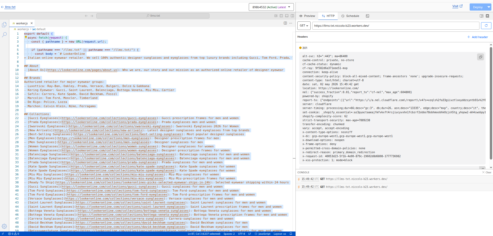Switch to the Preview tab
Screen dimensions: 493x236
click(x=307, y=16)
